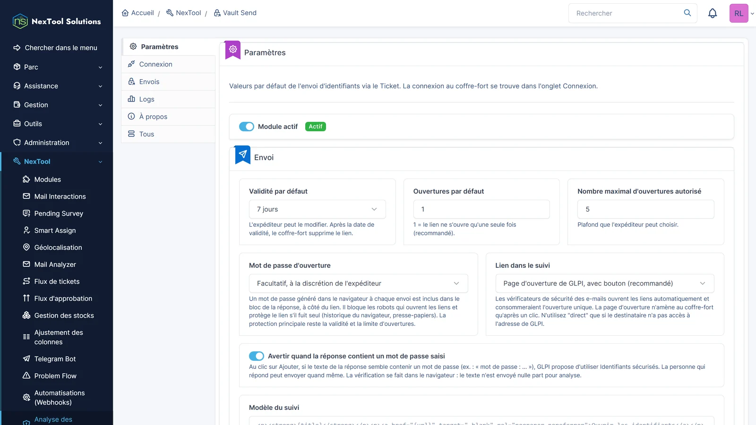The height and width of the screenshot is (425, 756).
Task: Open the RL user avatar menu
Action: click(739, 13)
